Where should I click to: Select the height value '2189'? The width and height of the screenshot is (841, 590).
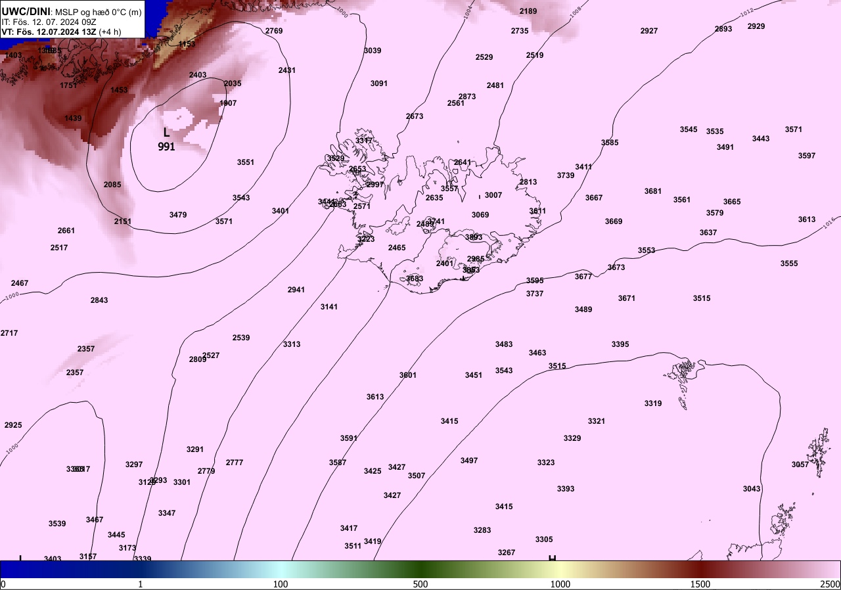click(528, 11)
